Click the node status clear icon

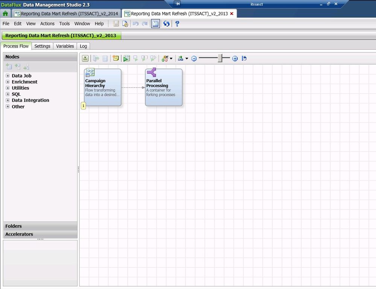165,58
